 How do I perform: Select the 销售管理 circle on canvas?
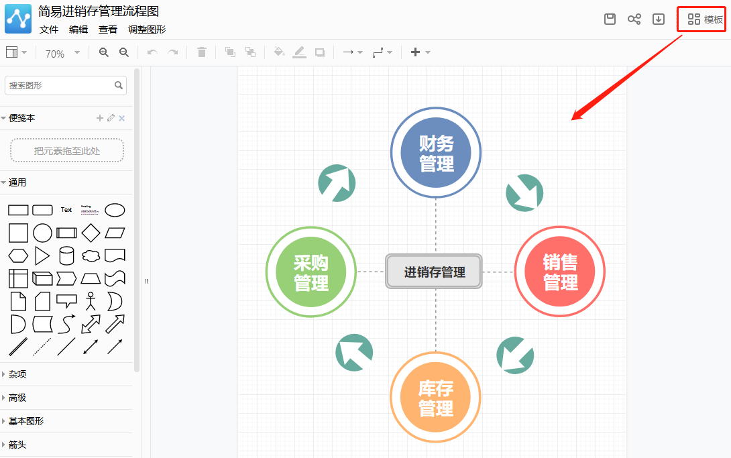pos(560,272)
